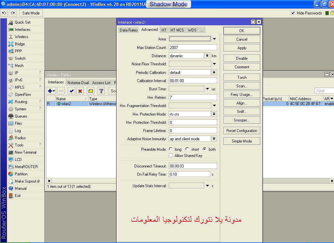Open the Distance dropdown
Screen dimensions: 334x243
pos(207,56)
